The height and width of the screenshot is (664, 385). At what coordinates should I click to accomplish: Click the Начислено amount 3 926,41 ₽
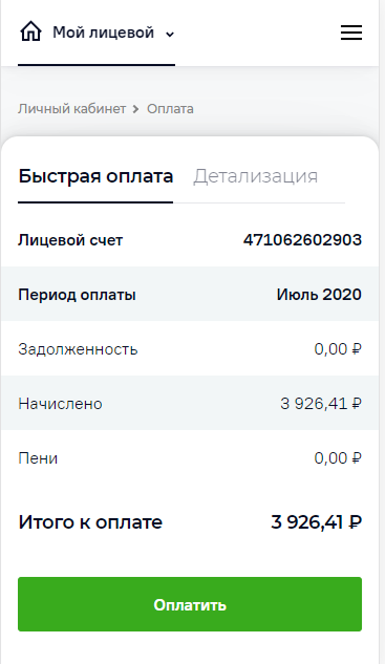tap(321, 404)
